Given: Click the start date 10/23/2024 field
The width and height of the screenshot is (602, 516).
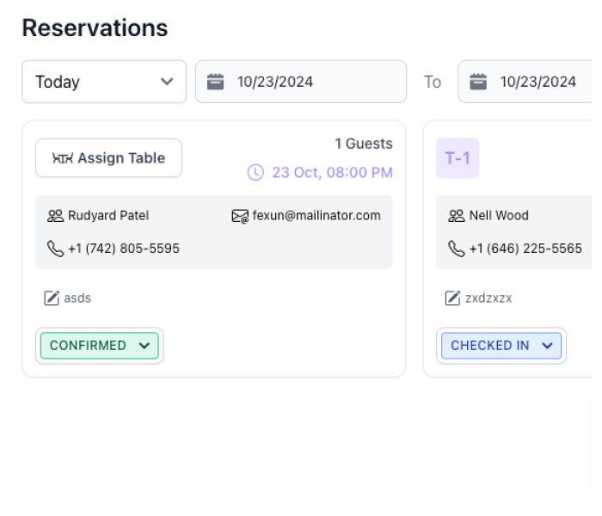Looking at the screenshot, I should (301, 82).
